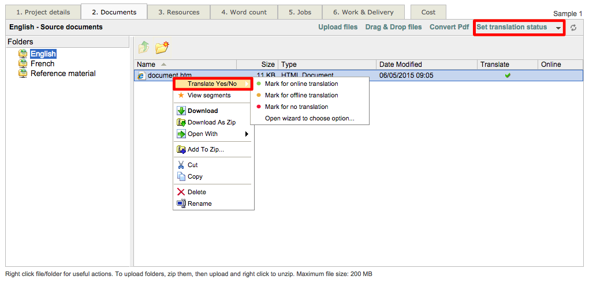This screenshot has height=287, width=589.
Task: Select Download As Zip from context menu
Action: (x=211, y=122)
